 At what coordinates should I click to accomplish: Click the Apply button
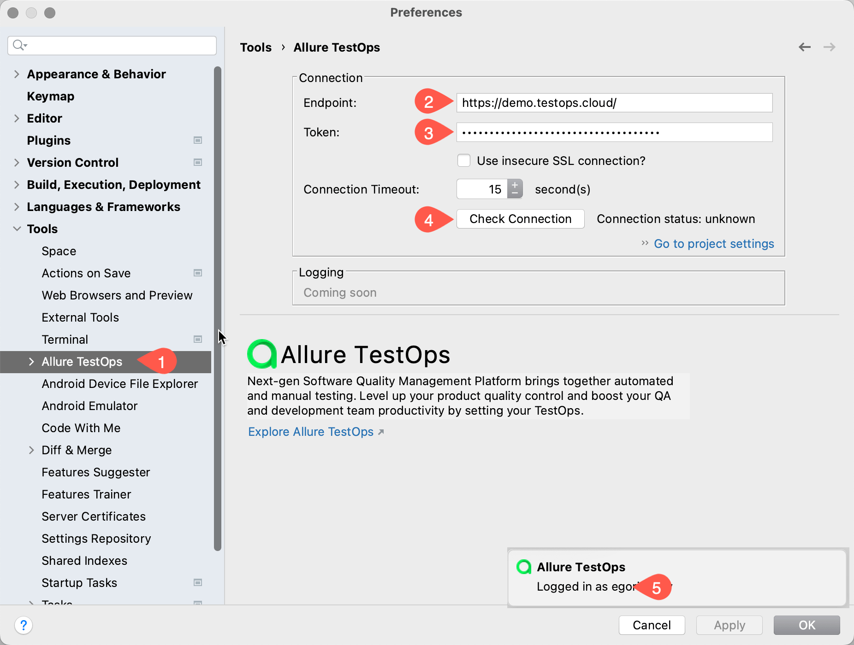[x=729, y=625]
